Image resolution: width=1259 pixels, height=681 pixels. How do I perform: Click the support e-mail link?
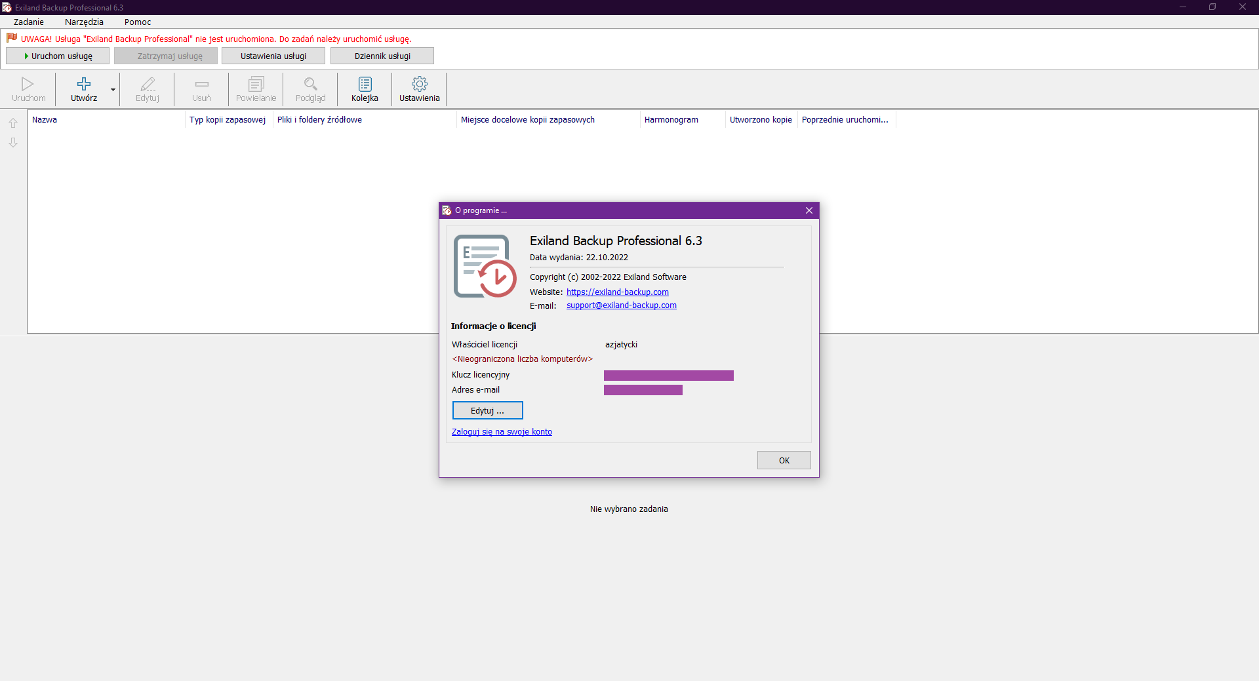622,305
